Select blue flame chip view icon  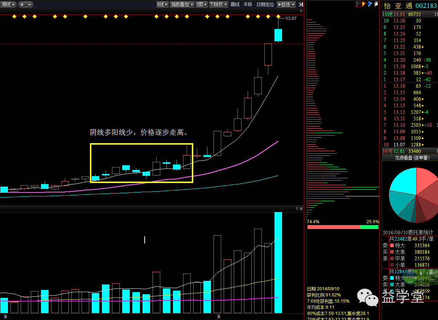(370, 4)
